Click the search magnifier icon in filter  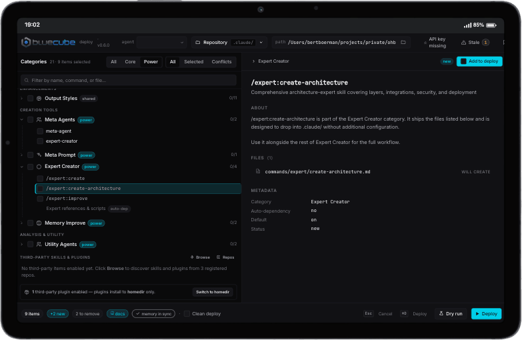[27, 80]
